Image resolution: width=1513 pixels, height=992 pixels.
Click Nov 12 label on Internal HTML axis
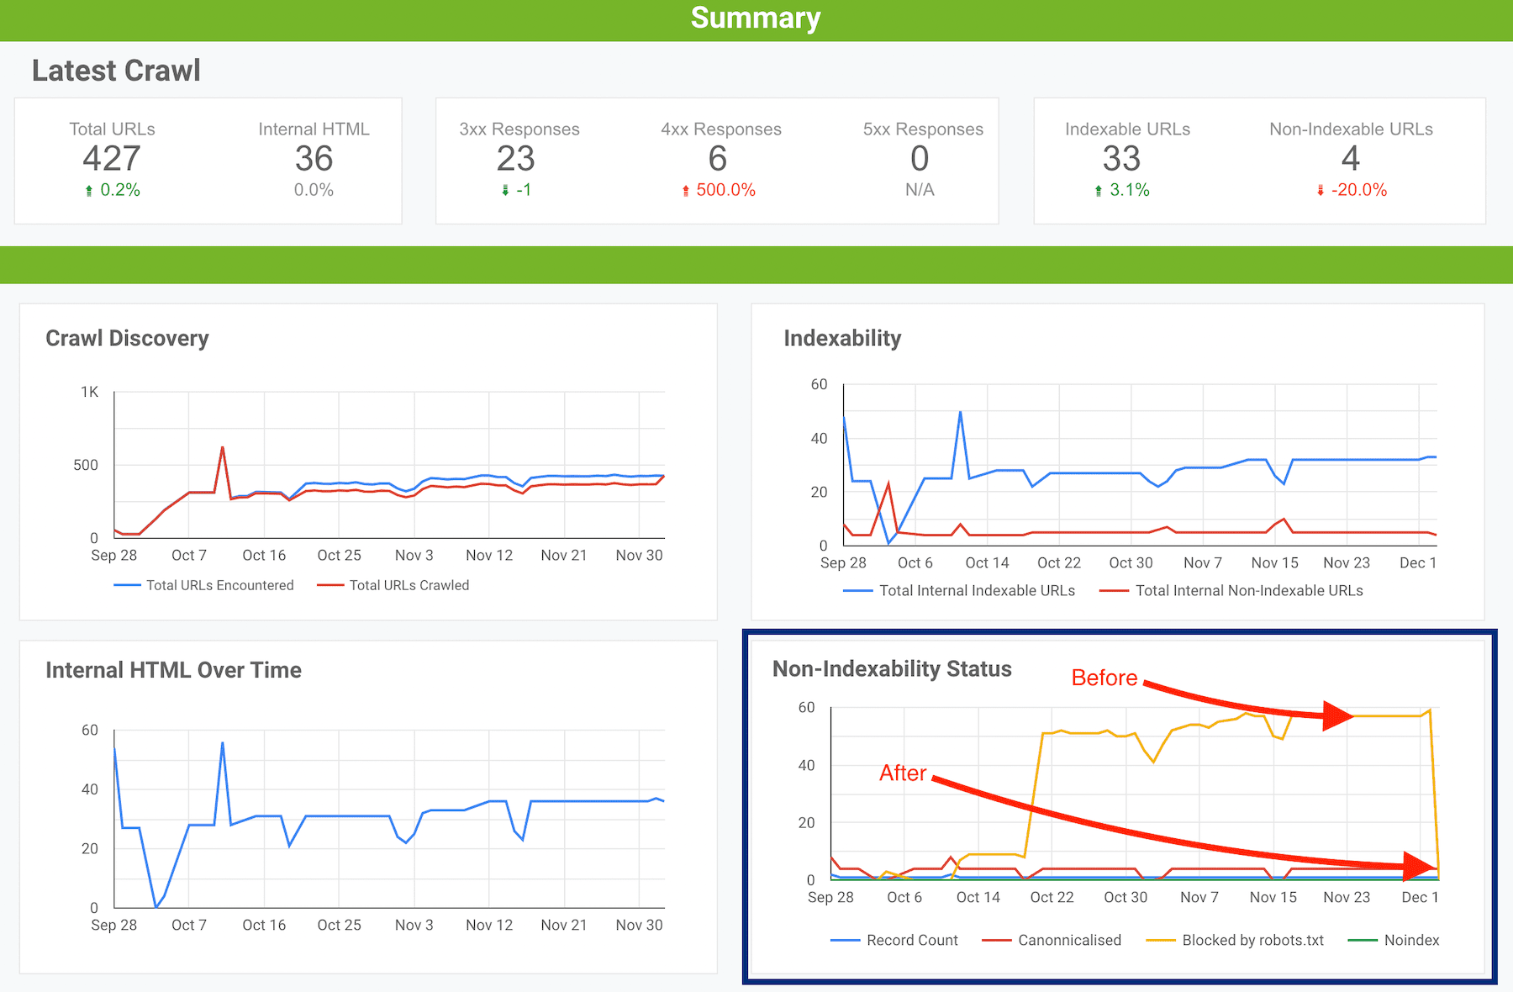pyautogui.click(x=489, y=925)
